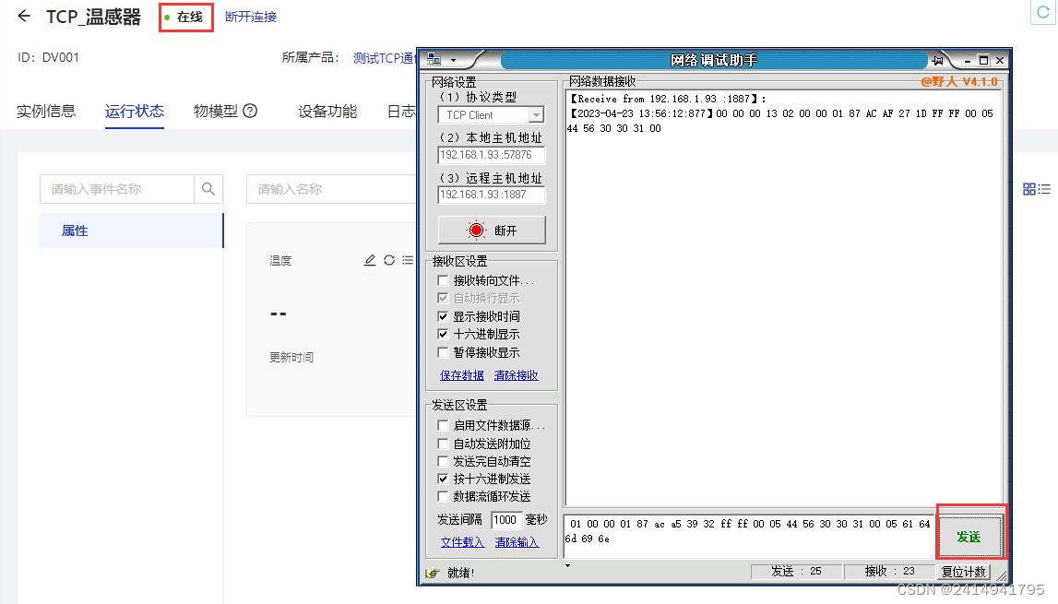The height and width of the screenshot is (604, 1058).
Task: Click the back arrow beside TCP_温感器
Action: click(22, 16)
